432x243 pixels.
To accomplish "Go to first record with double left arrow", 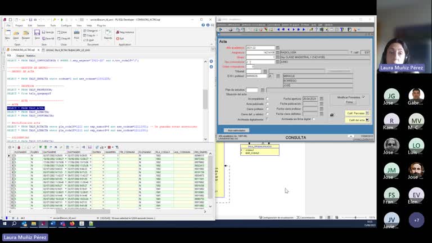I will [x=278, y=29].
